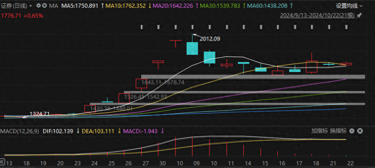
Task: Open the 2024/9/13-2024/10/22(21根) date range link
Action: (317, 15)
